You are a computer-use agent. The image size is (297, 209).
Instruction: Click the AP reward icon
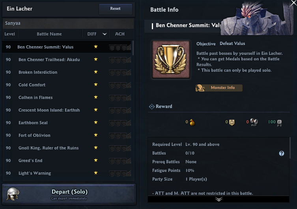coord(254,122)
